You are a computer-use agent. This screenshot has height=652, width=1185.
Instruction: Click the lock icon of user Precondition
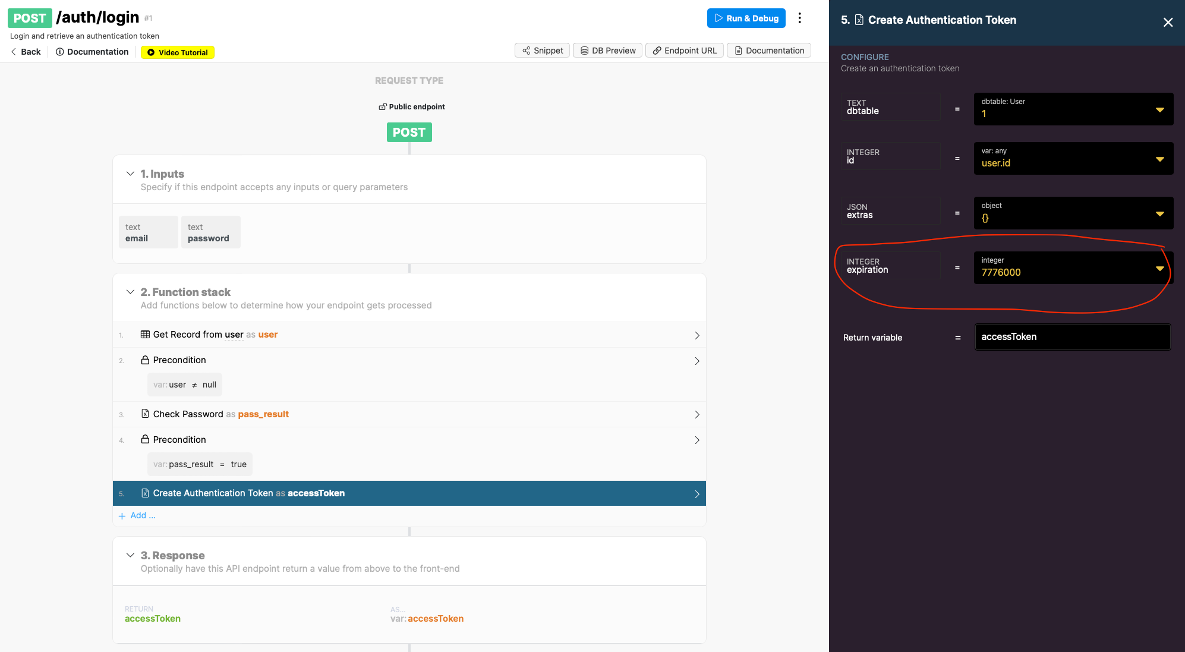coord(145,360)
